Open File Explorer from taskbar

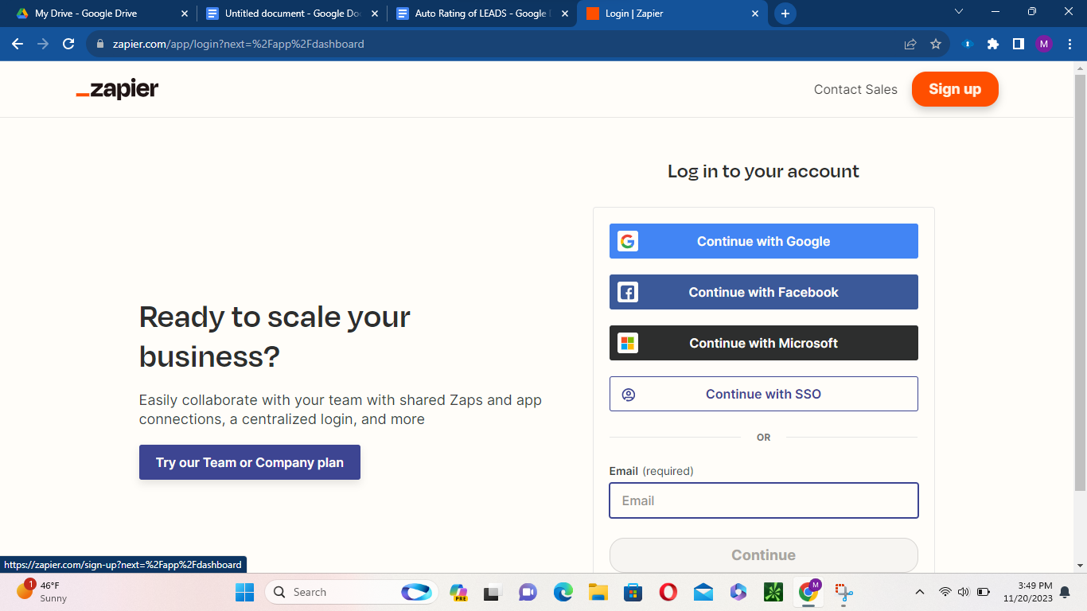(598, 592)
